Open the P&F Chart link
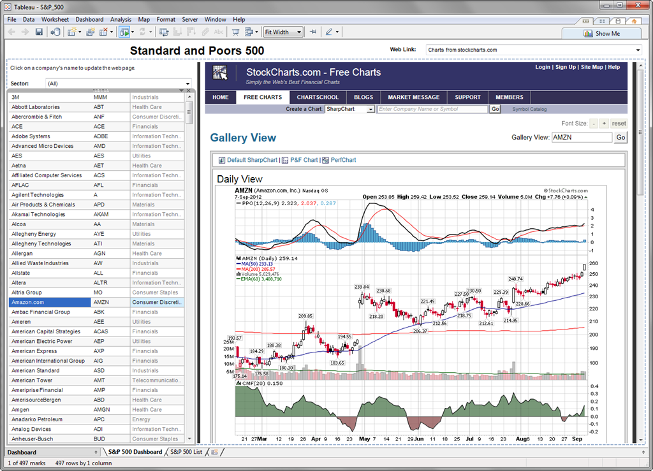The image size is (653, 471). [x=304, y=160]
